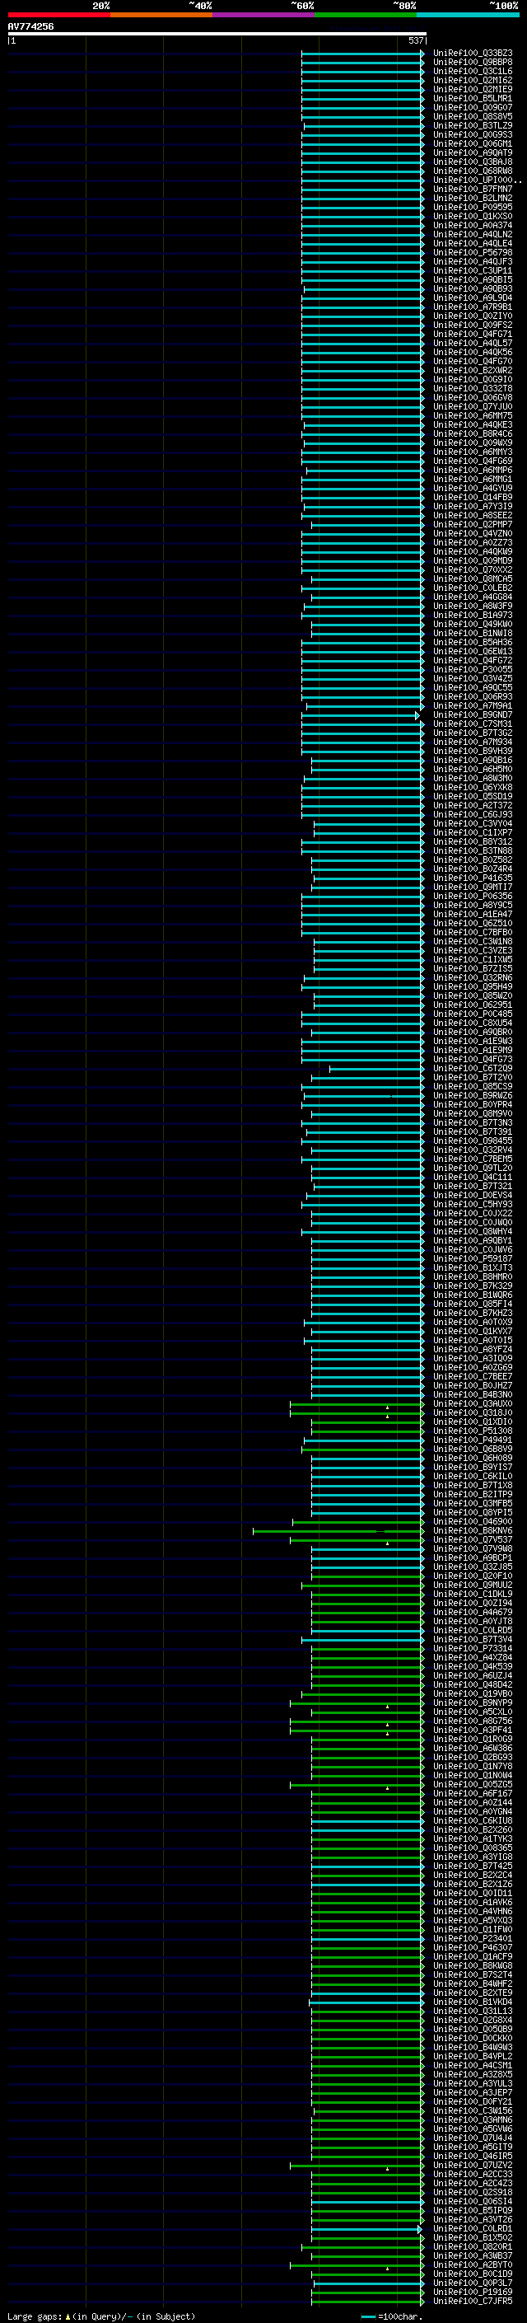The width and height of the screenshot is (527, 2323).
Task: Select hit label UniRef100_Q318J0
Action: [x=473, y=1413]
